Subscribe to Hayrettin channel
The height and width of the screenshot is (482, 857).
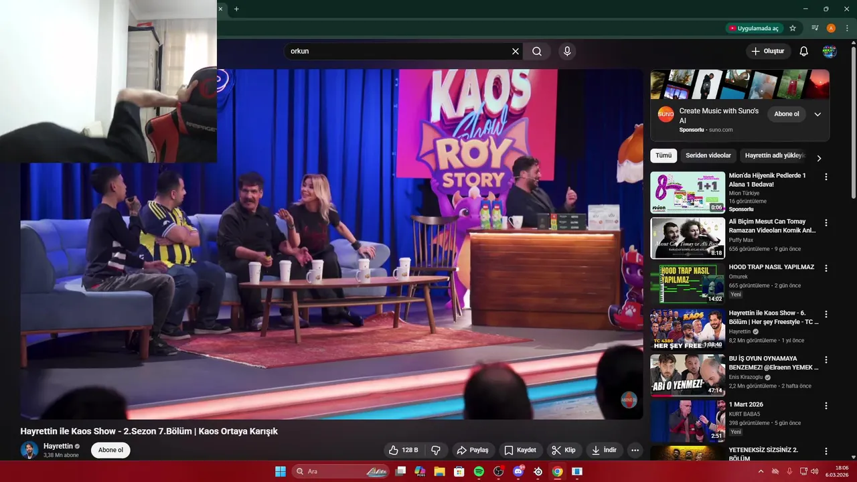[x=110, y=450]
